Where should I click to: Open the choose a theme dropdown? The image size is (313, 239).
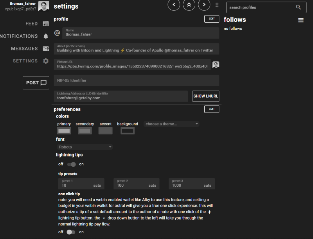(172, 124)
